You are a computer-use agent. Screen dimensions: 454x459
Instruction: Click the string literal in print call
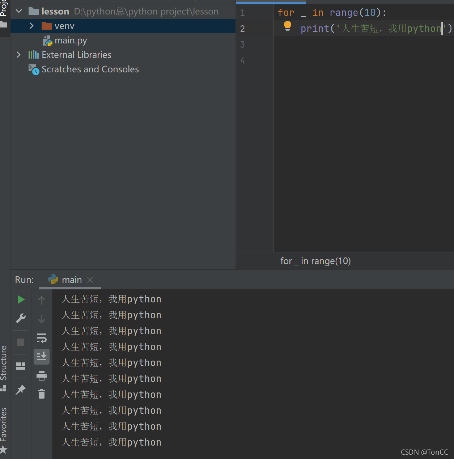(391, 29)
